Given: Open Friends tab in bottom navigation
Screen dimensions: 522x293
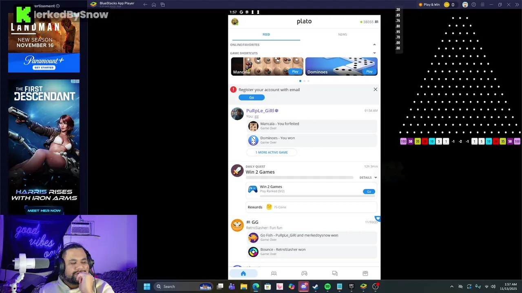Looking at the screenshot, I should click(274, 273).
